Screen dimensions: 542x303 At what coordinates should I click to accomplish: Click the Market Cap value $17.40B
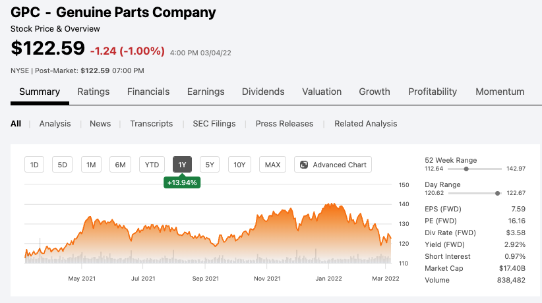click(512, 268)
